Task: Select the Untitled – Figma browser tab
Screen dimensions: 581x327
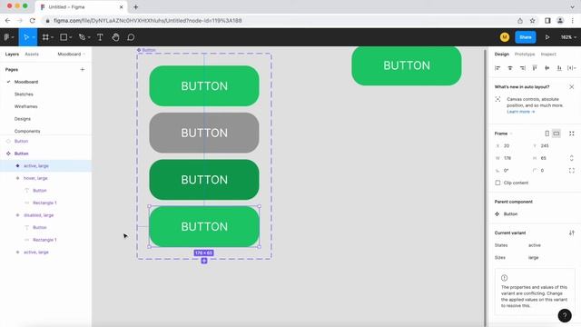Action: coord(82,7)
